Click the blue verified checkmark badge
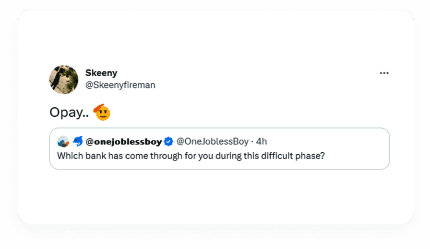The image size is (430, 249). tap(168, 141)
